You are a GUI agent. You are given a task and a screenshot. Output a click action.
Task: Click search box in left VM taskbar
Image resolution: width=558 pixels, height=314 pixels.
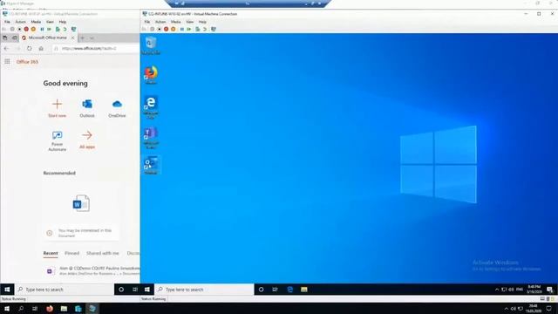65,290
